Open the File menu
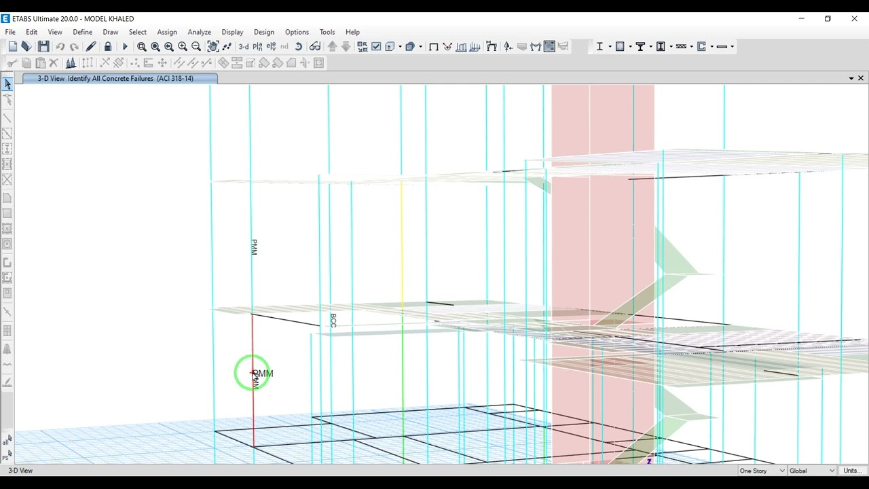 click(x=10, y=32)
